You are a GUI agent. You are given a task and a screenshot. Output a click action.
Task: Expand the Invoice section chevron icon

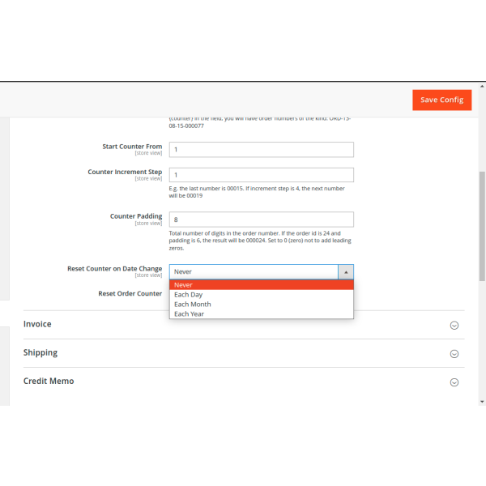pos(454,325)
